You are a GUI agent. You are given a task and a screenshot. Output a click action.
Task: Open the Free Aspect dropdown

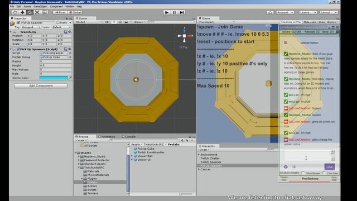click(x=216, y=22)
